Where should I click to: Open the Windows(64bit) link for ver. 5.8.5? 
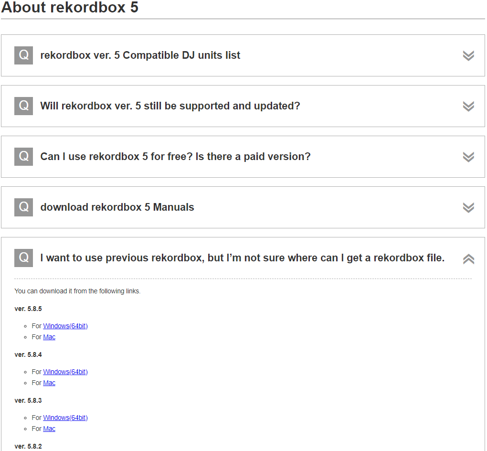tap(65, 326)
